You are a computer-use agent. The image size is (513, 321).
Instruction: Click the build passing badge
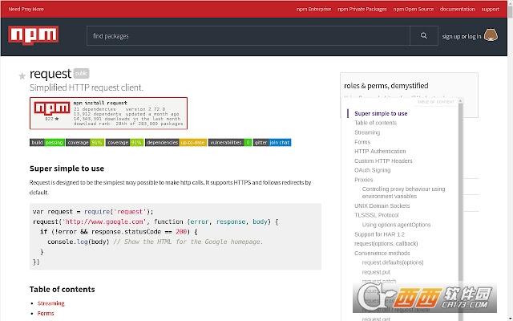(x=46, y=143)
